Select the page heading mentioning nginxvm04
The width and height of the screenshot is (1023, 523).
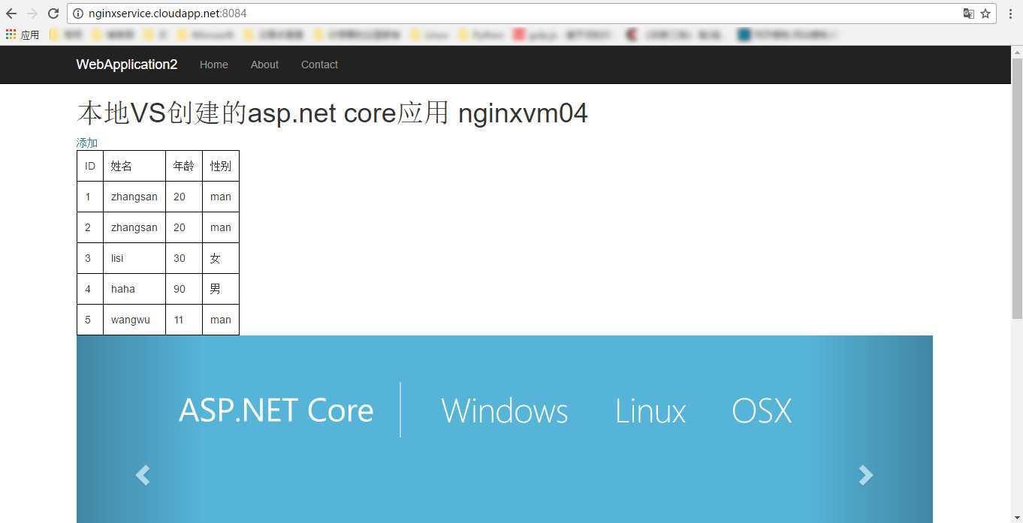tap(332, 113)
